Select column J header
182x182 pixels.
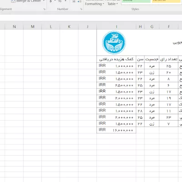coord(87,27)
